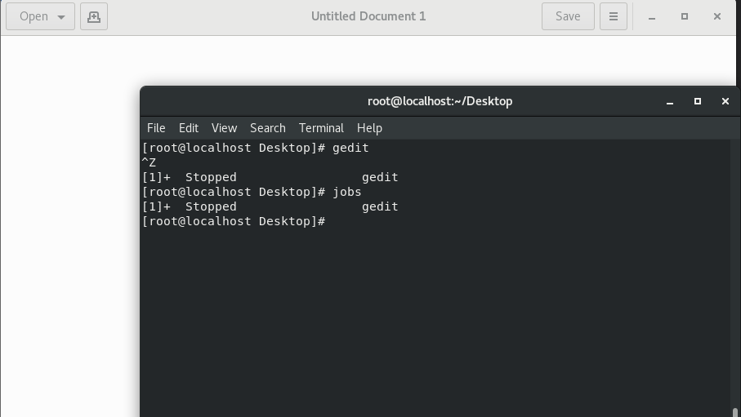Save the Untitled Document 1 file
741x417 pixels.
[x=568, y=16]
